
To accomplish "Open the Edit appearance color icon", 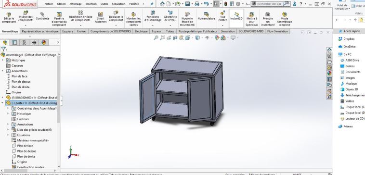I will pyautogui.click(x=217, y=37).
